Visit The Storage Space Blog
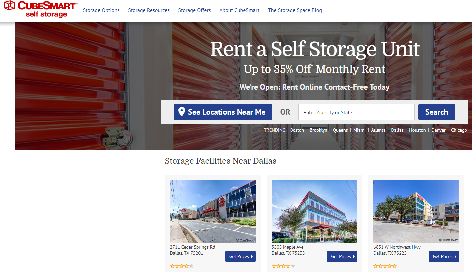472x272 pixels. [x=295, y=10]
